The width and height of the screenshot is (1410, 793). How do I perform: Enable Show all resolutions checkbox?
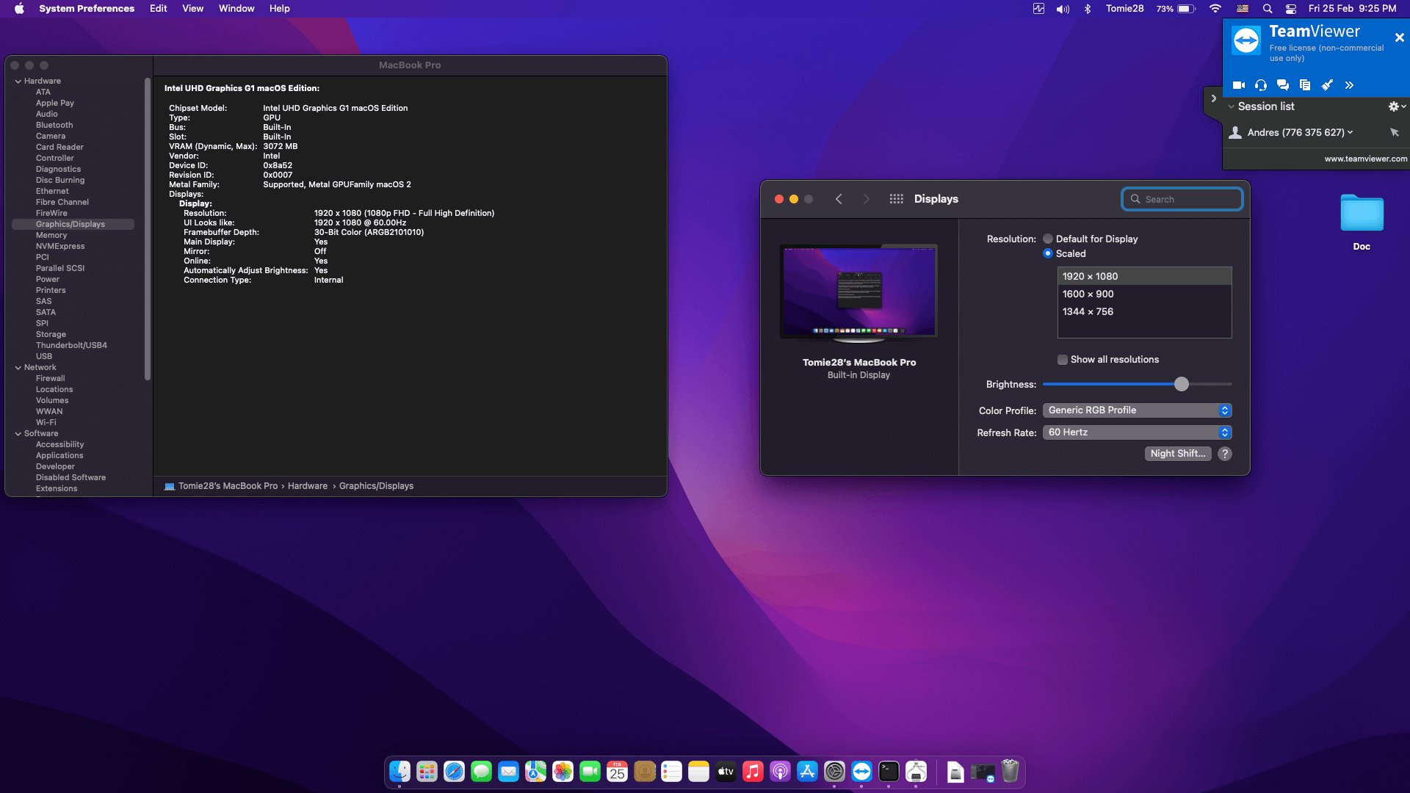pyautogui.click(x=1062, y=360)
